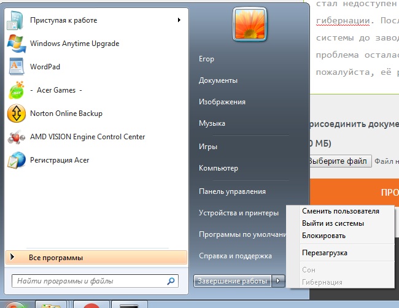The image size is (399, 308).
Task: Open the Регистрация Acer icon
Action: tap(17, 160)
